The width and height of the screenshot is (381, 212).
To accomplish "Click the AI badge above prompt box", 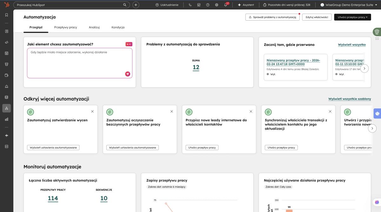I will coord(129,44).
